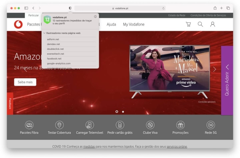This screenshot has width=240, height=158.
Task: Select the second carousel dot indicator
Action: (123, 112)
